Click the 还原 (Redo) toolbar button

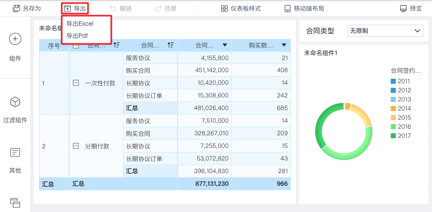coord(165,9)
